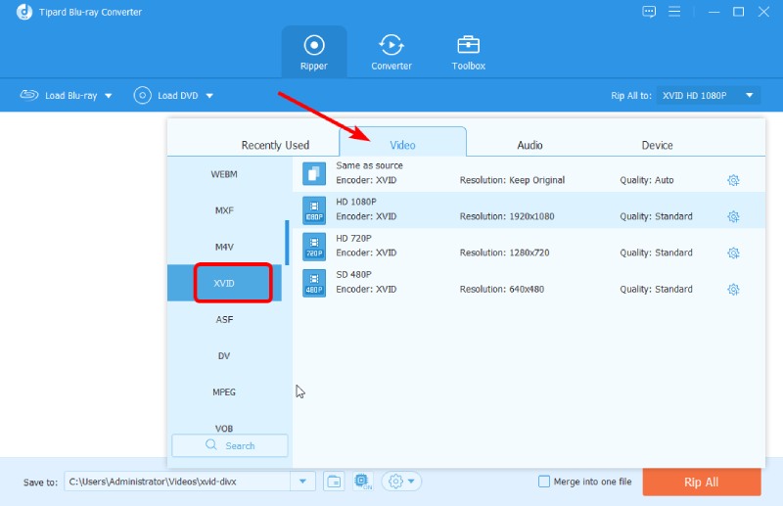Click Resolution: 1920x1080 text
783x506 pixels.
tap(507, 216)
